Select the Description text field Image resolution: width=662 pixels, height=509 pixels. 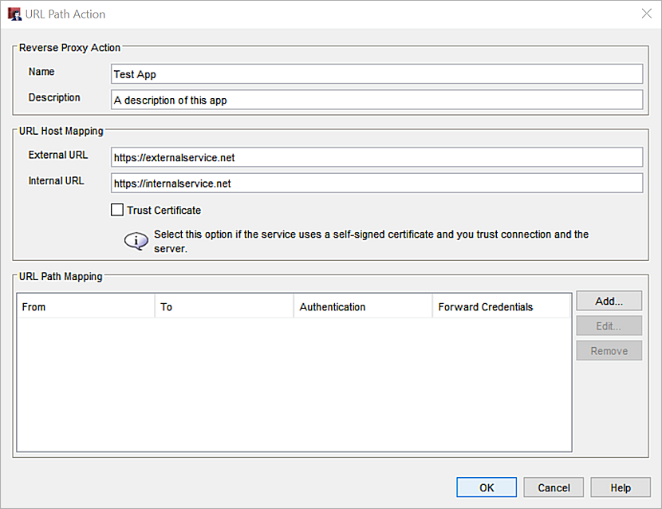pyautogui.click(x=376, y=100)
